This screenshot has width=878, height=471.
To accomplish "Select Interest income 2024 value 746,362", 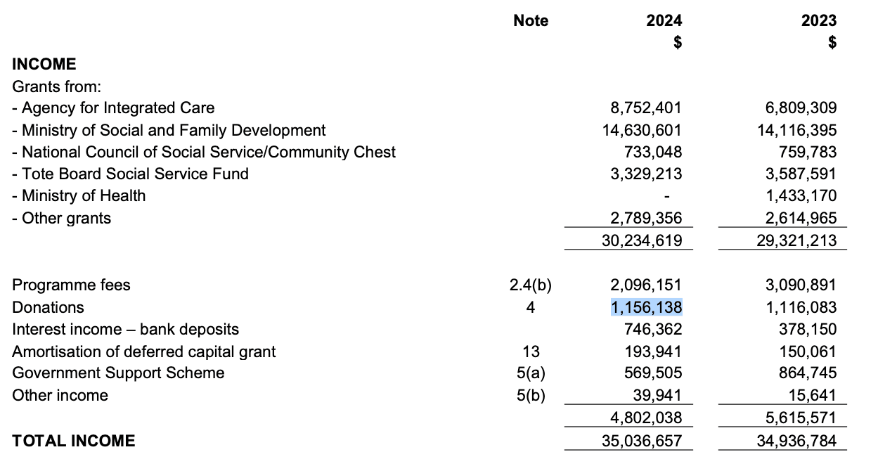I will [x=652, y=329].
